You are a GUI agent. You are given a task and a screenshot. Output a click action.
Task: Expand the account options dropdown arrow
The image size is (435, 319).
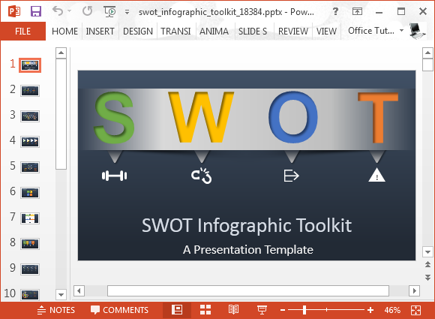(401, 30)
